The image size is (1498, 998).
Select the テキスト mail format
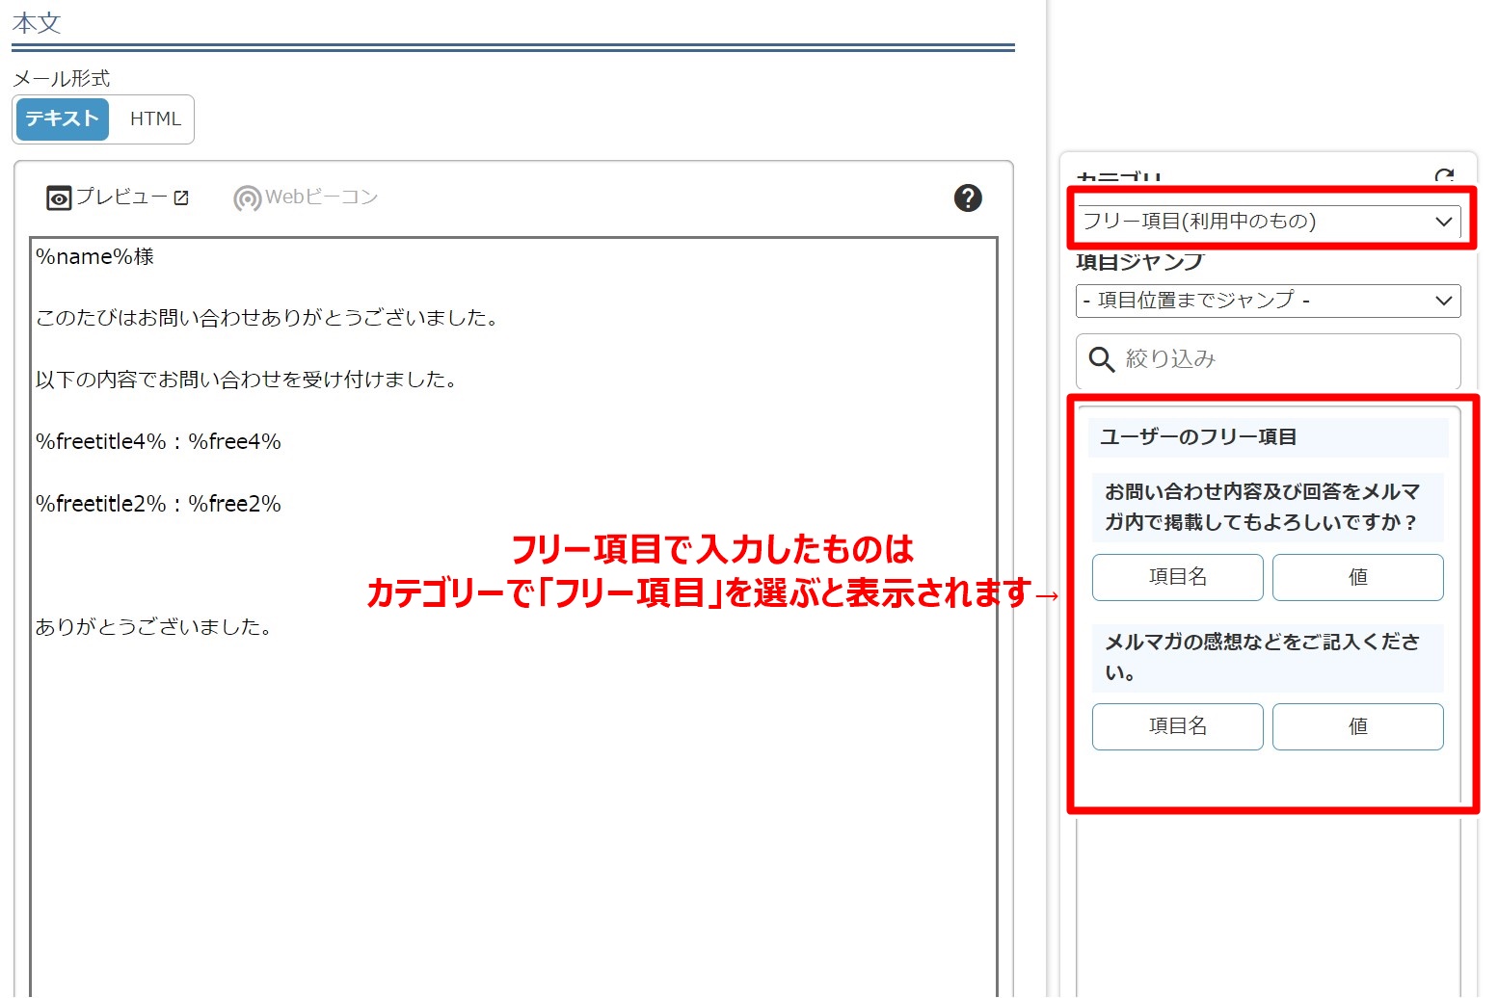click(62, 118)
